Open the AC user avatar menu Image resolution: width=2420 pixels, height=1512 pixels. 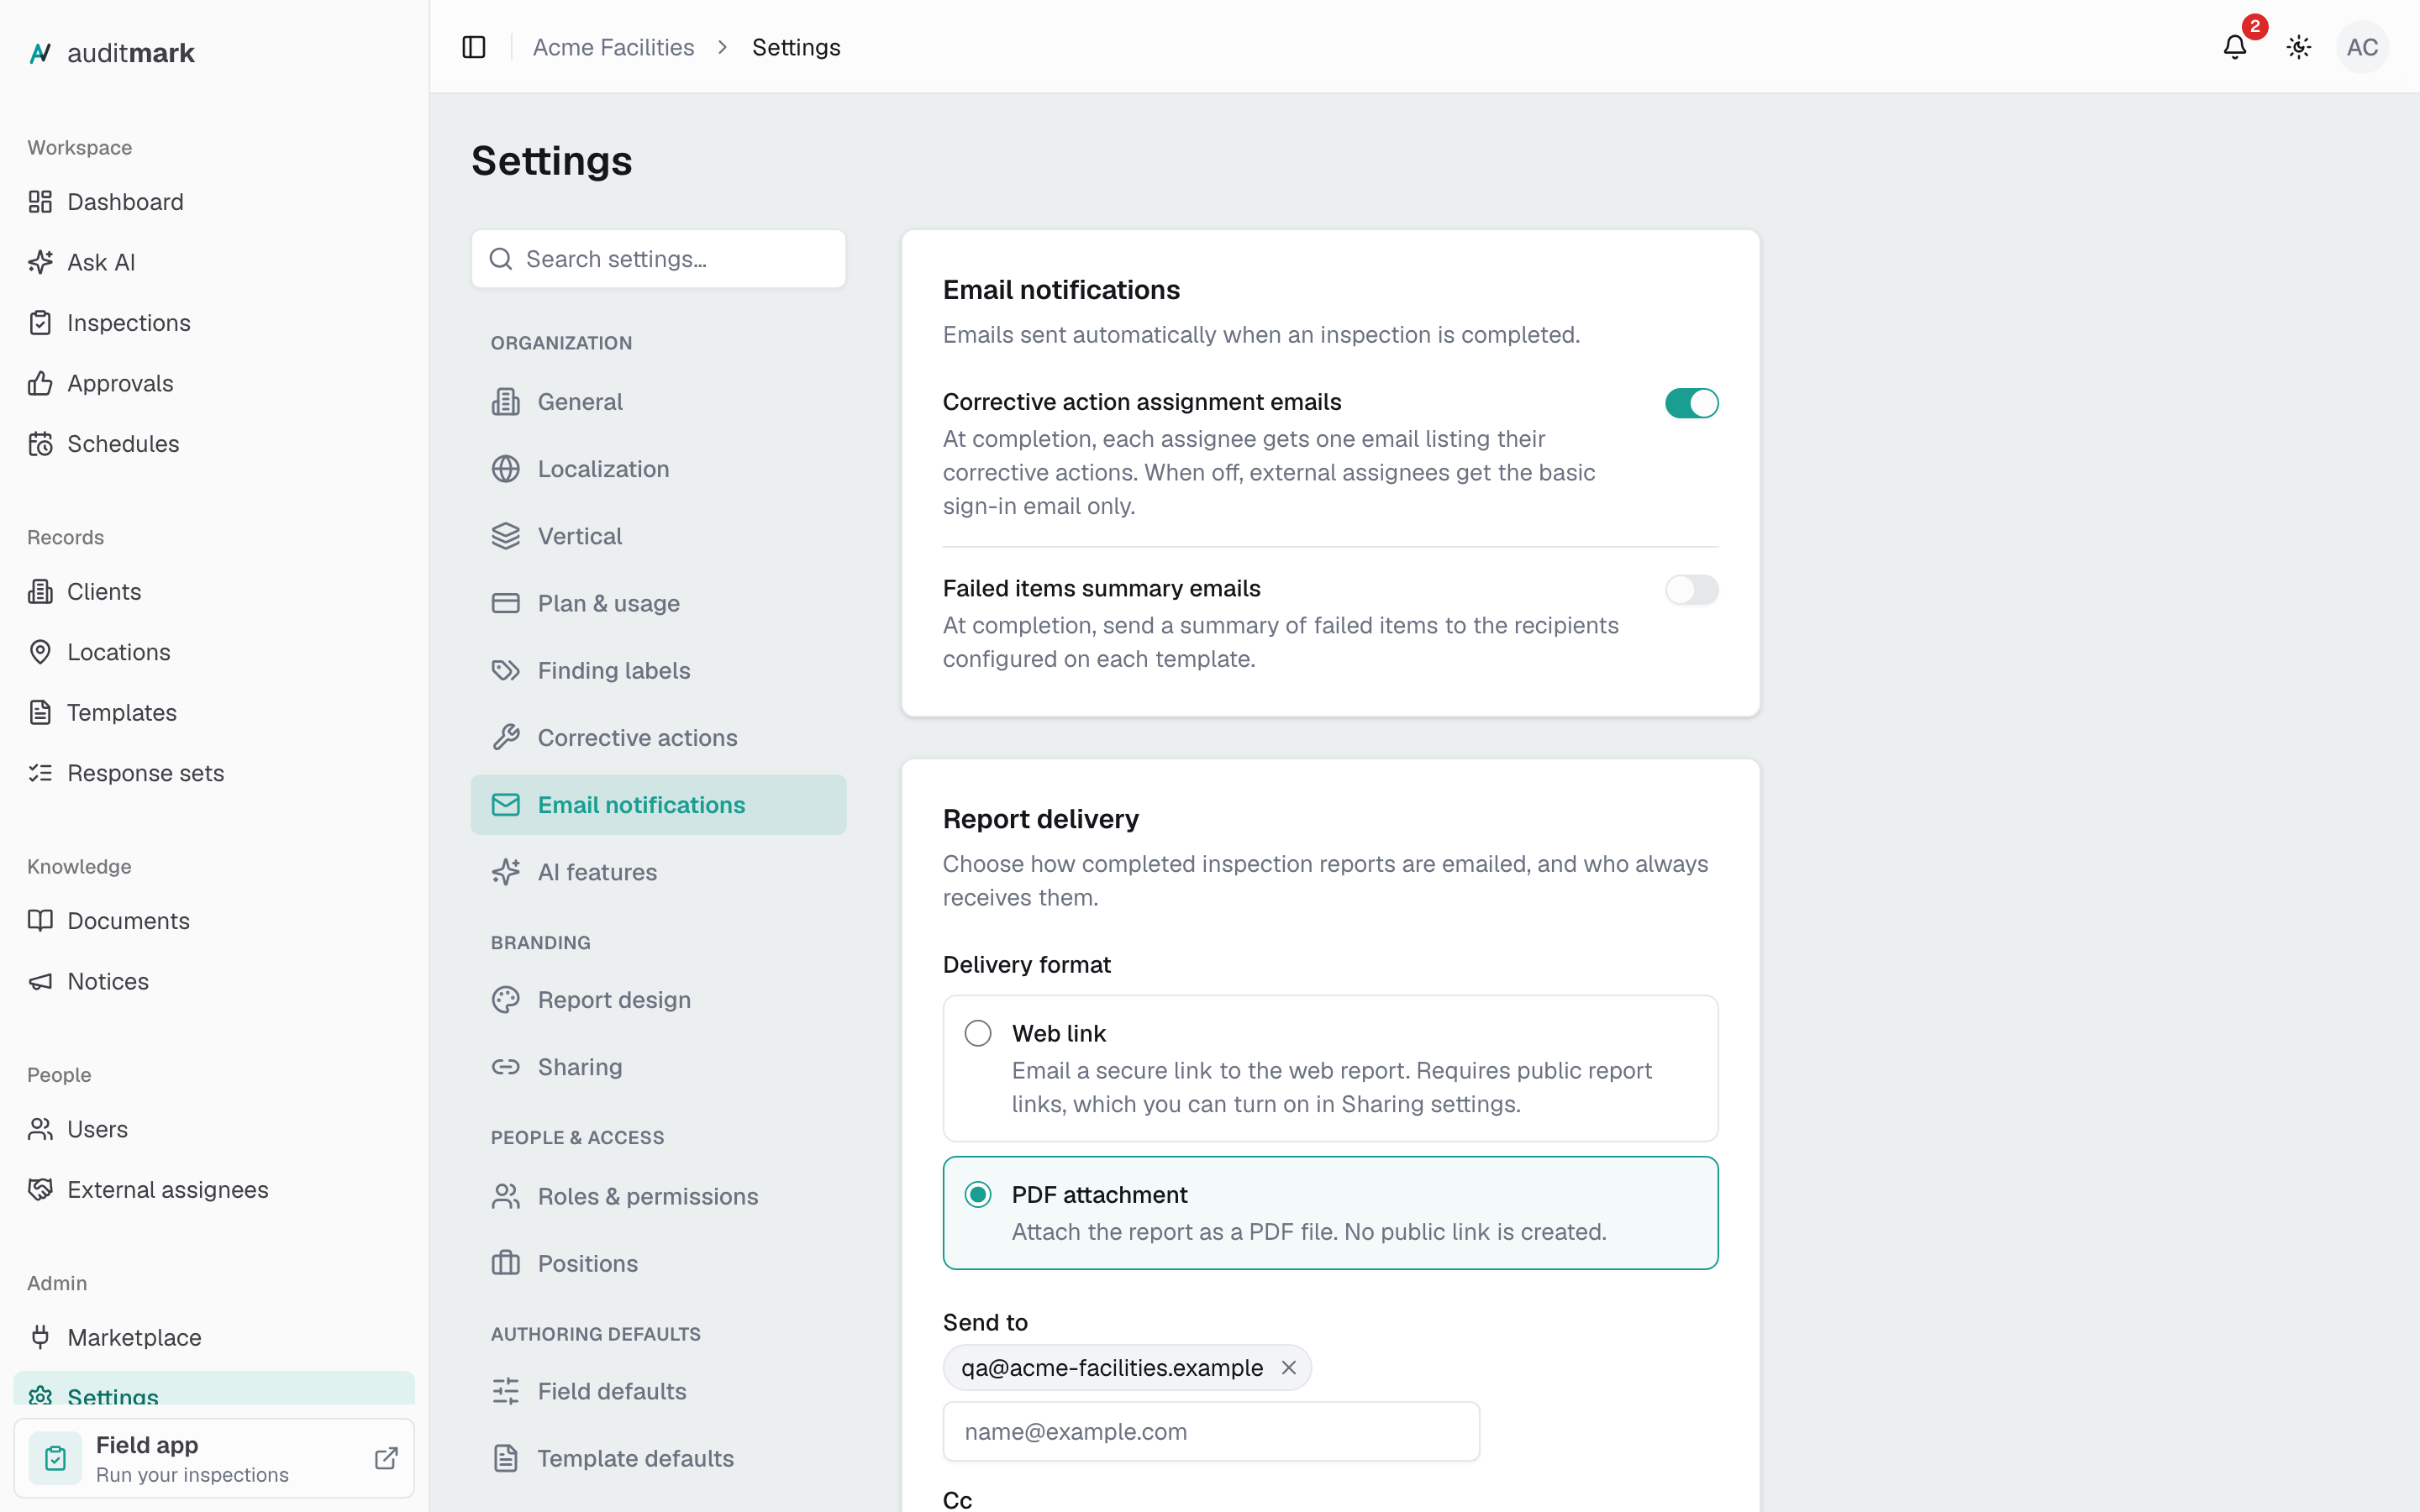pyautogui.click(x=2362, y=47)
